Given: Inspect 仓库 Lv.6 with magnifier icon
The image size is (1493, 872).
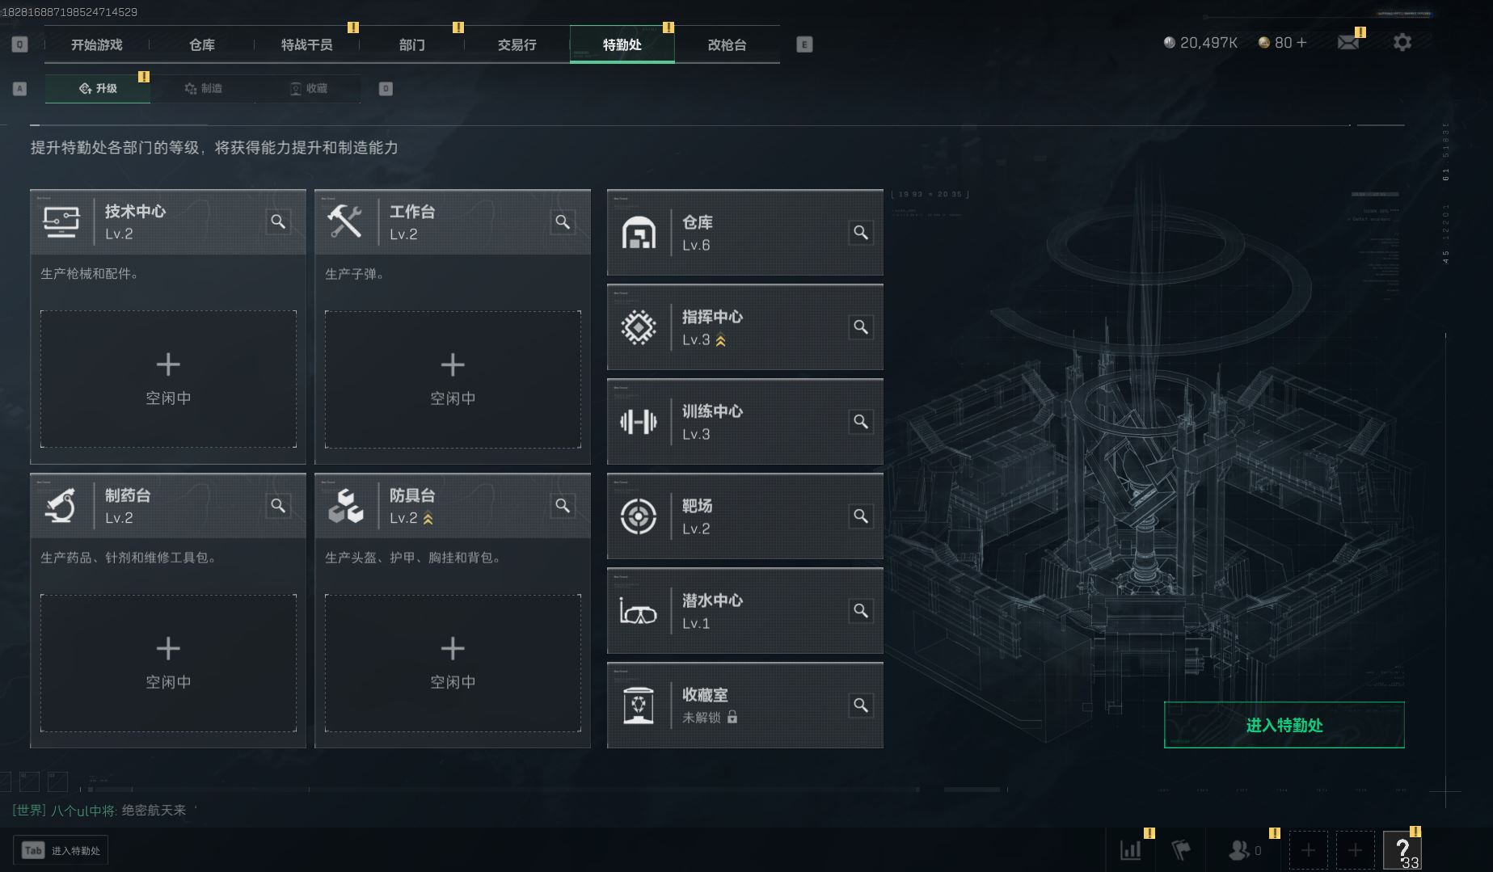Looking at the screenshot, I should click(x=861, y=233).
